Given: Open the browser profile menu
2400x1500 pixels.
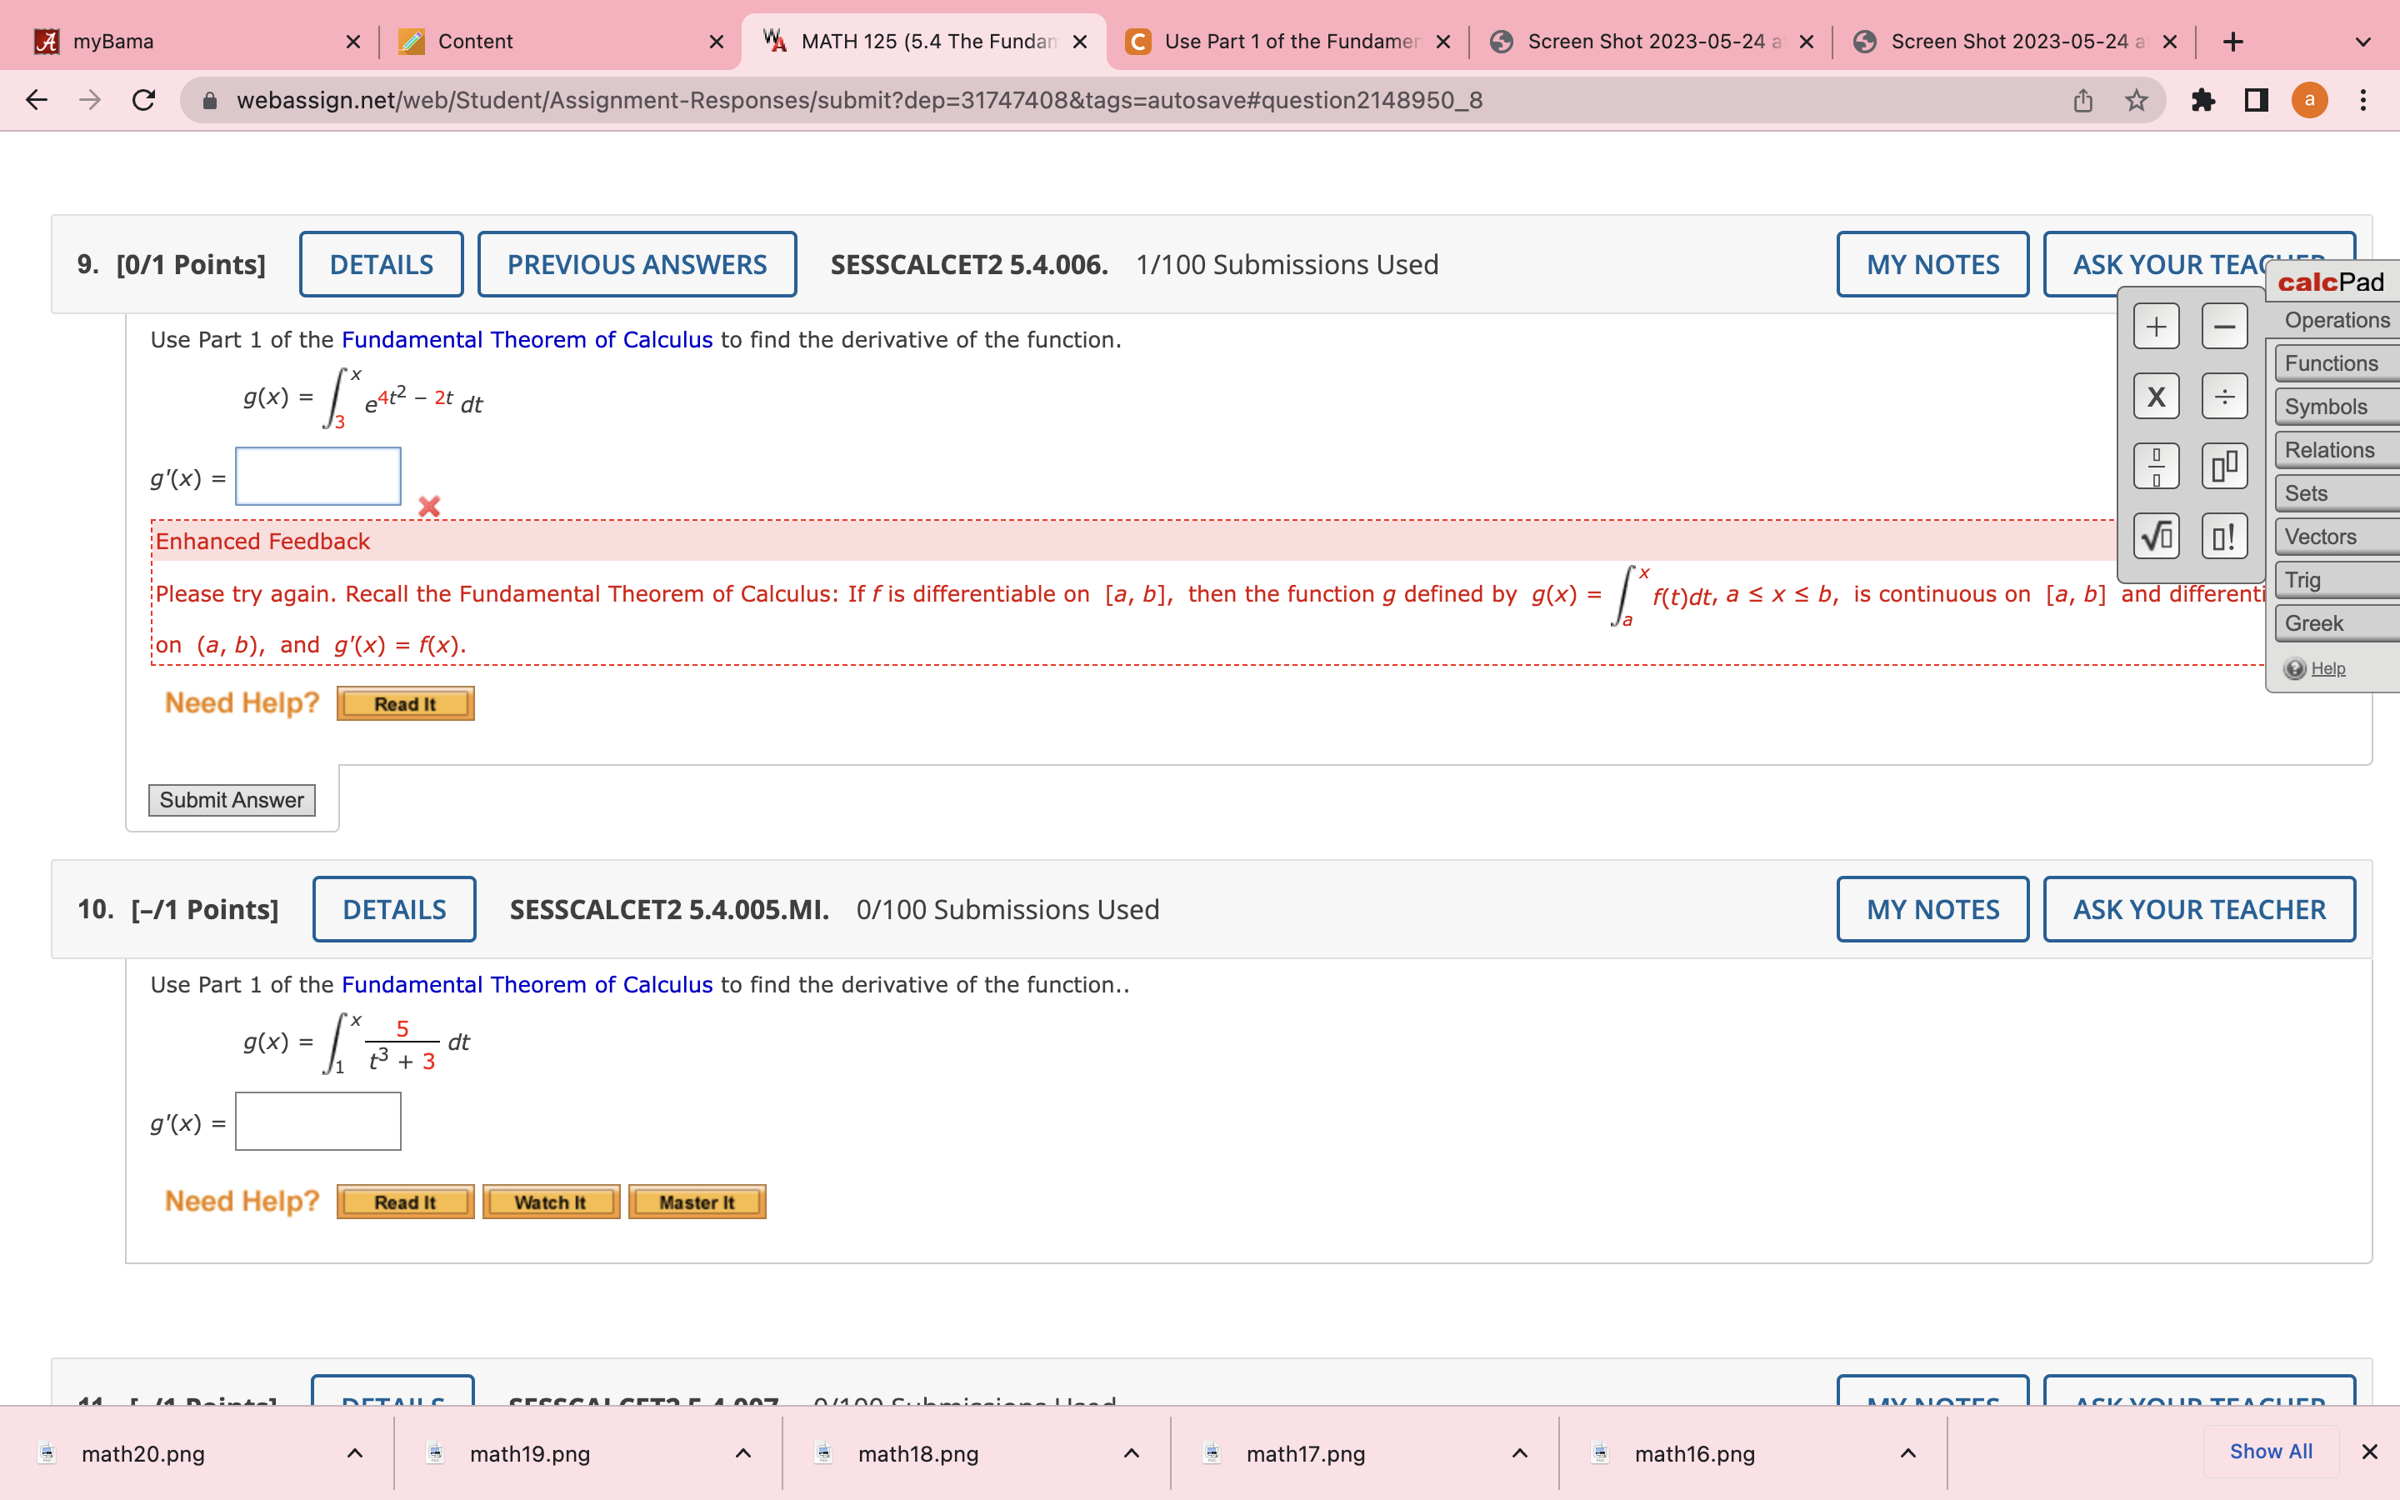Looking at the screenshot, I should point(2310,99).
